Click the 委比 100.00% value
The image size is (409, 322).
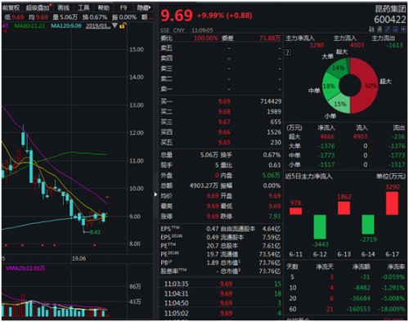206,38
